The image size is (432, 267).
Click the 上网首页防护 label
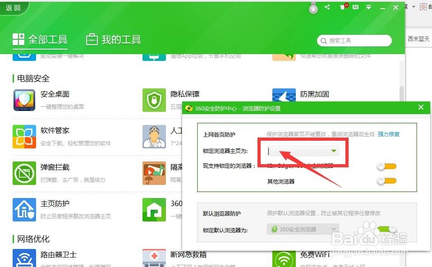point(219,135)
